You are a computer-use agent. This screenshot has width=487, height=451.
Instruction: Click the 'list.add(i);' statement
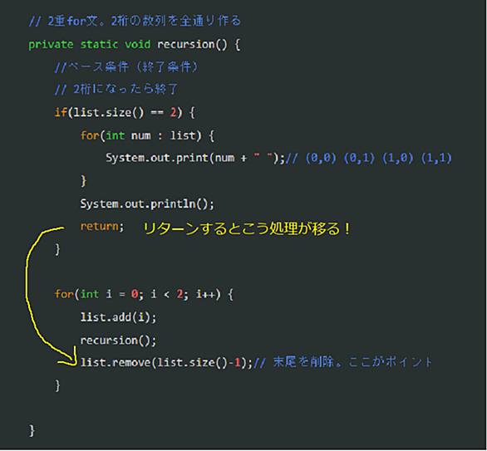point(118,317)
